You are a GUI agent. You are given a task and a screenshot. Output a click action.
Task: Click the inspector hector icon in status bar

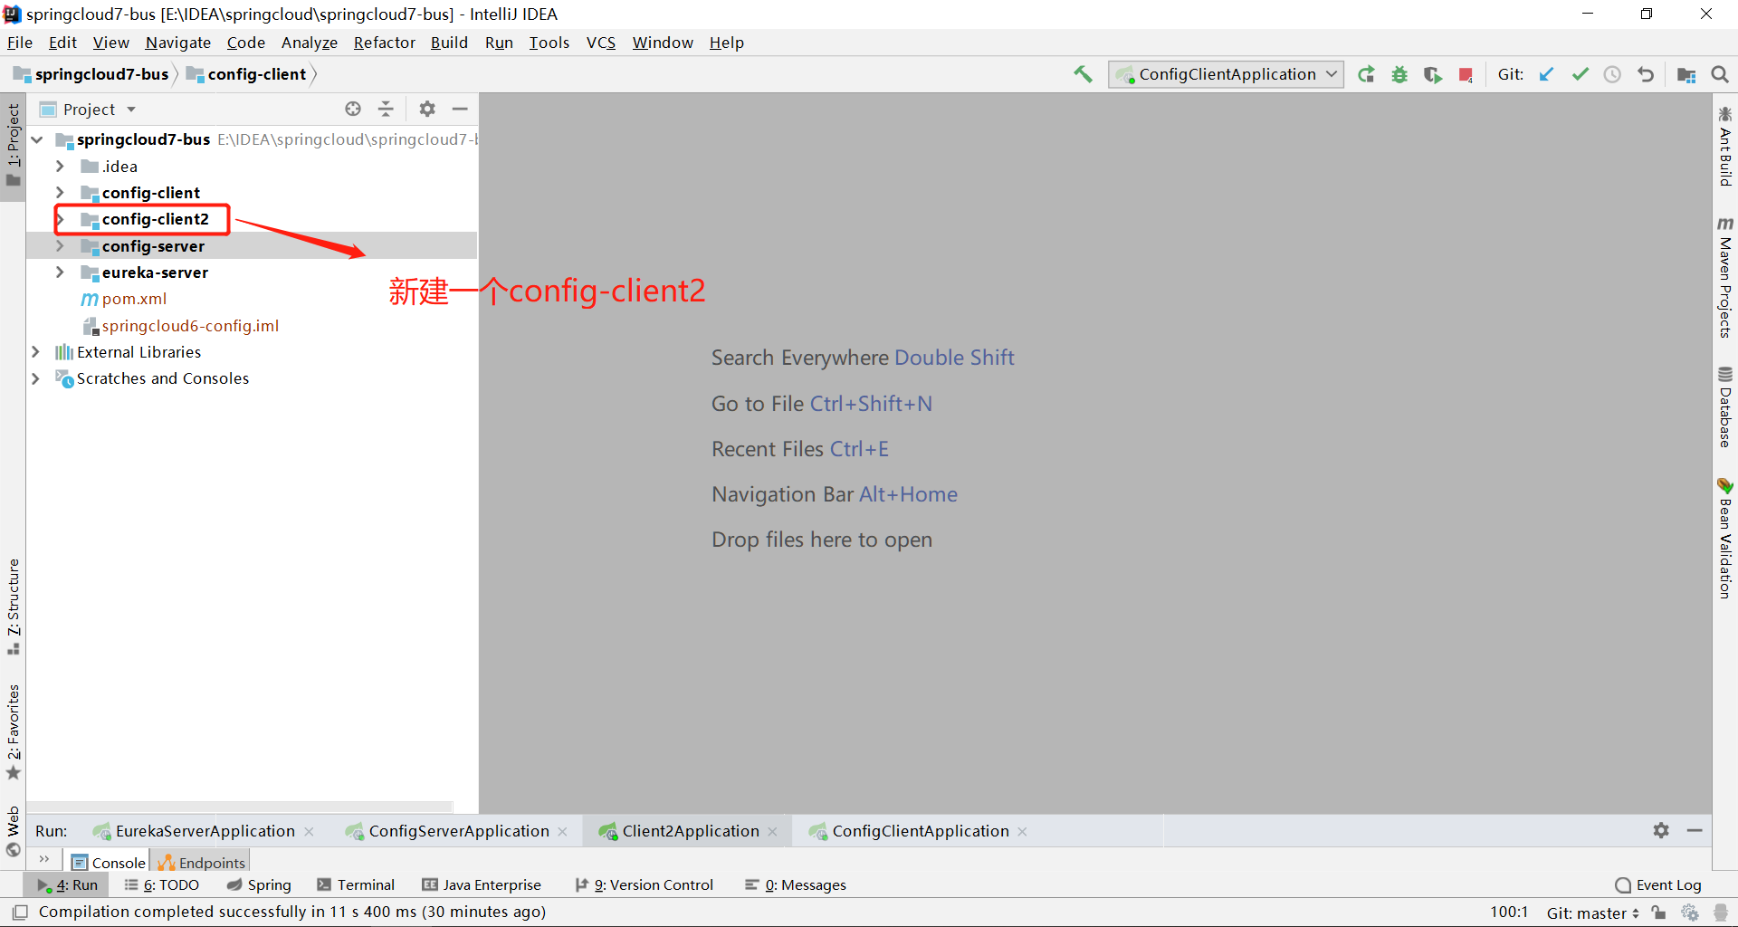[x=1720, y=913]
